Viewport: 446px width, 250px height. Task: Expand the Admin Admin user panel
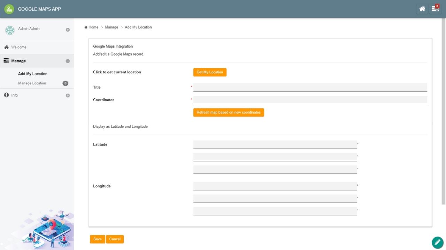coord(68,30)
